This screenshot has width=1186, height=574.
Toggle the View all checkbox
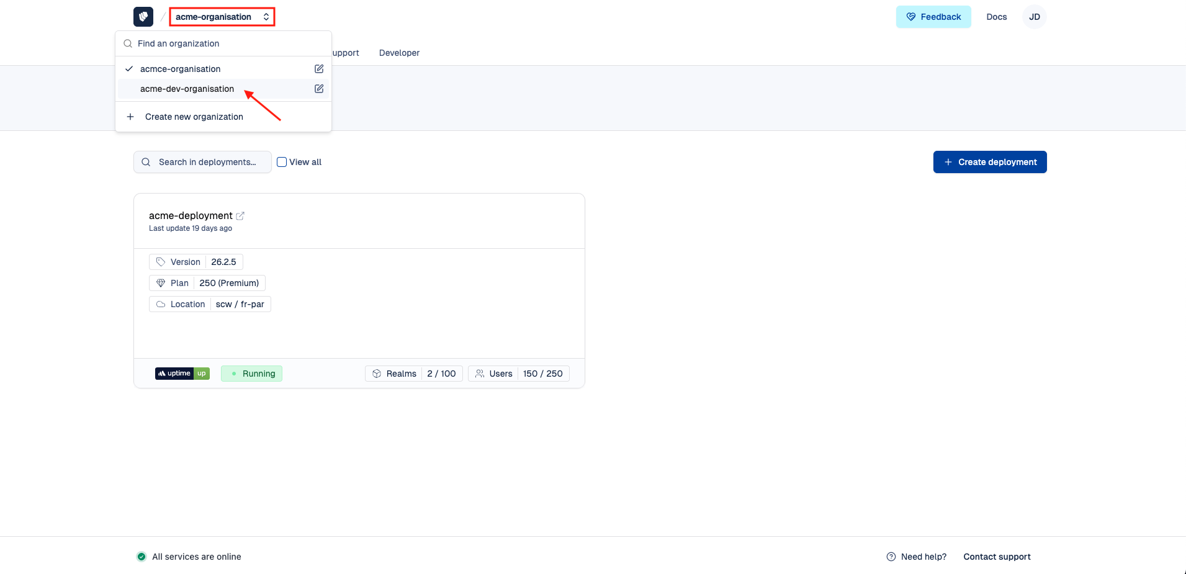click(282, 162)
